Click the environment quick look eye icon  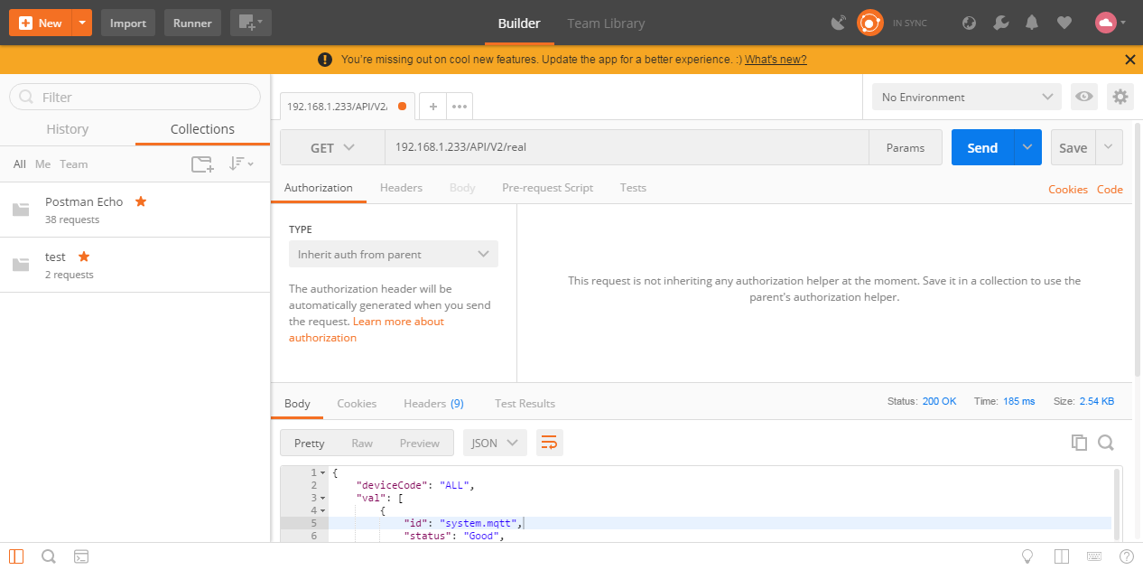click(1083, 97)
